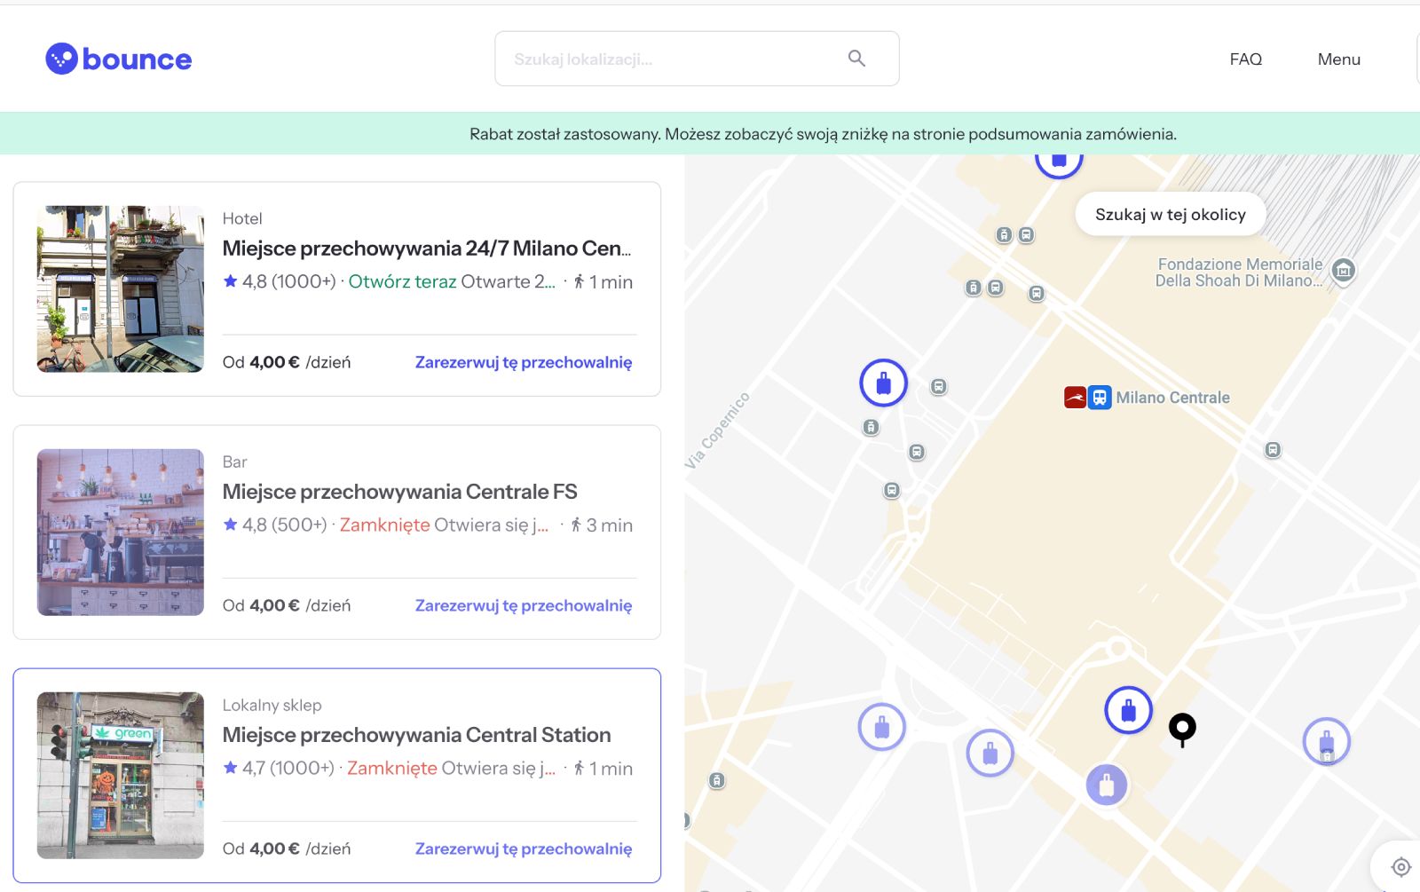
Task: Click Szukaj w tej okolicy button
Action: (1170, 214)
